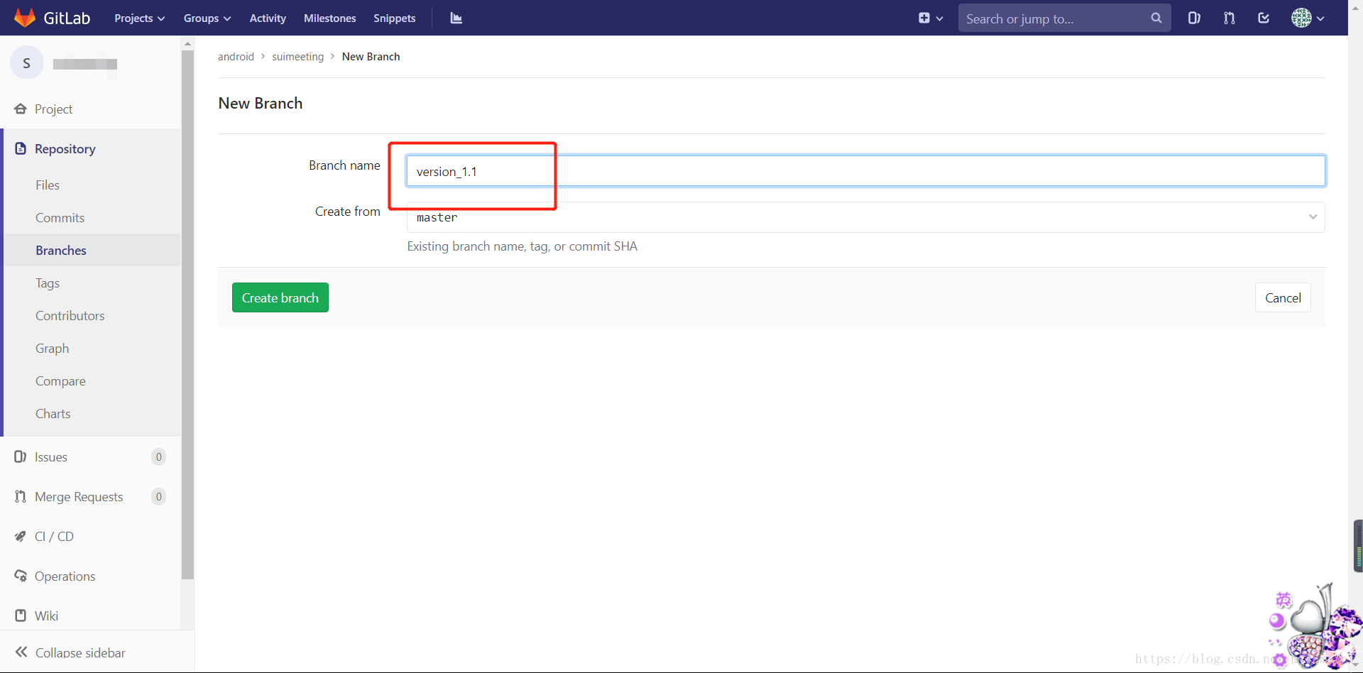Open Merge requests icon in top bar

1229,18
